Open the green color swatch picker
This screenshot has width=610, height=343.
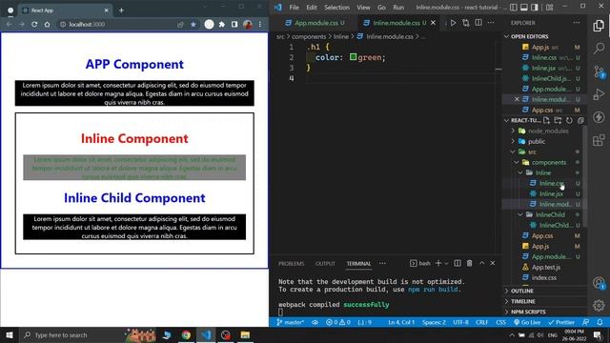tap(353, 57)
